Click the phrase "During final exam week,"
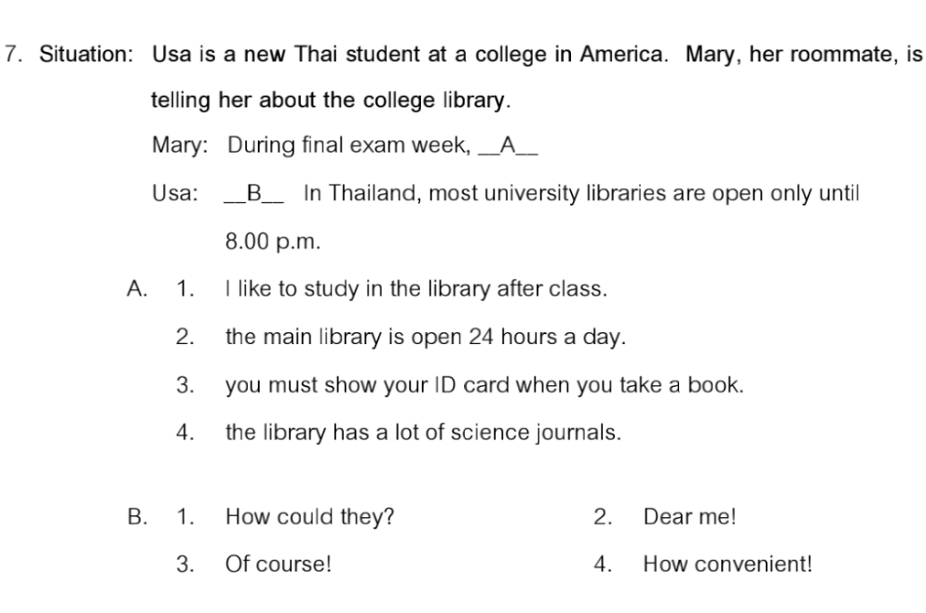The image size is (926, 613). (348, 145)
